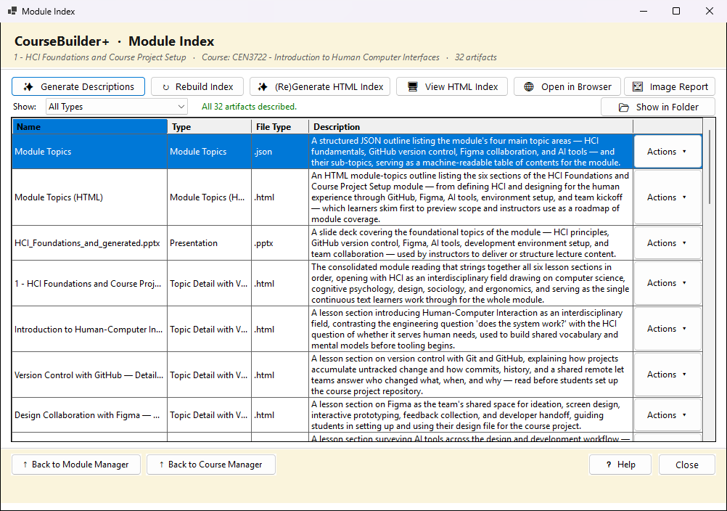Click the Module Index app icon in title bar
This screenshot has height=511, width=727.
(12, 11)
